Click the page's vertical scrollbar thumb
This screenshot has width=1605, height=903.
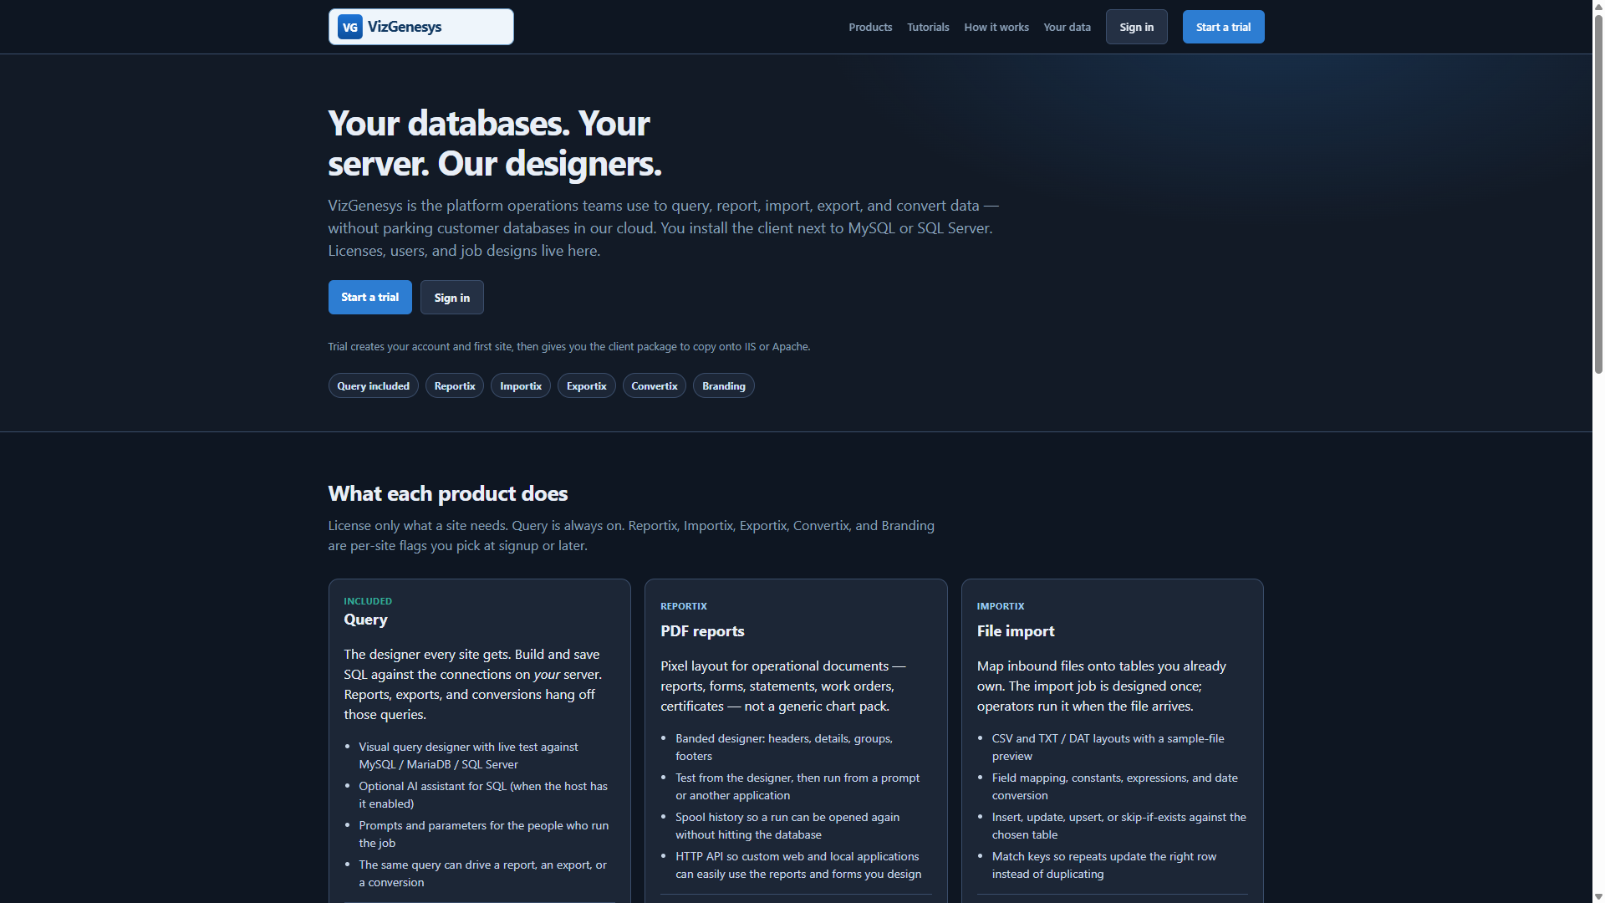click(x=1598, y=192)
